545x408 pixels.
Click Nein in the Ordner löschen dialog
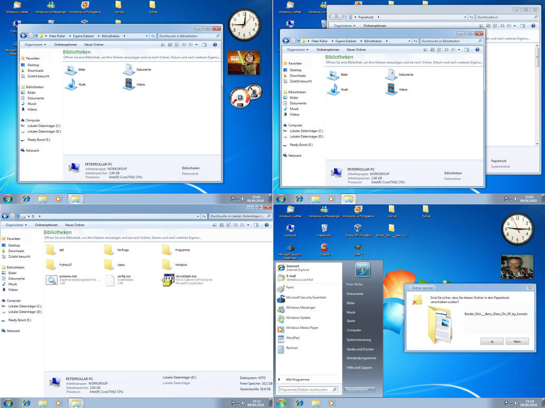tap(517, 341)
